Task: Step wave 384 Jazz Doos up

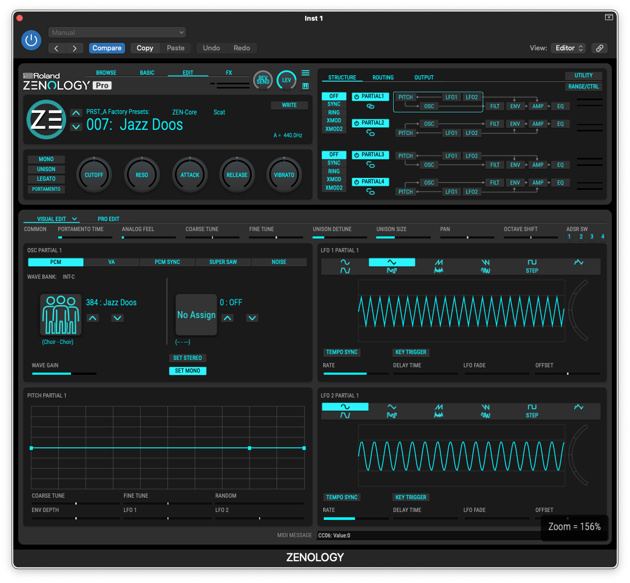Action: [x=93, y=318]
